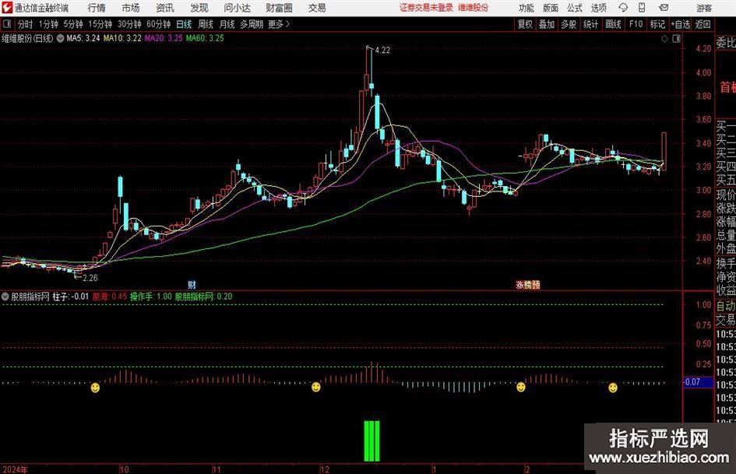
Task: Click the 标记 button
Action: [657, 24]
